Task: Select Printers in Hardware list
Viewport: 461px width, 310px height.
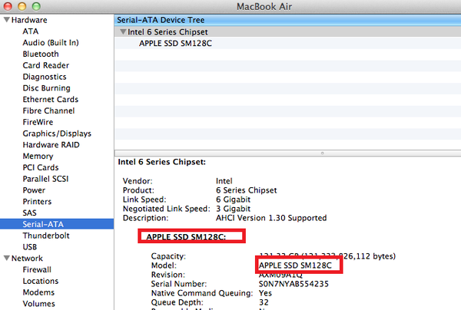Action: coord(37,202)
